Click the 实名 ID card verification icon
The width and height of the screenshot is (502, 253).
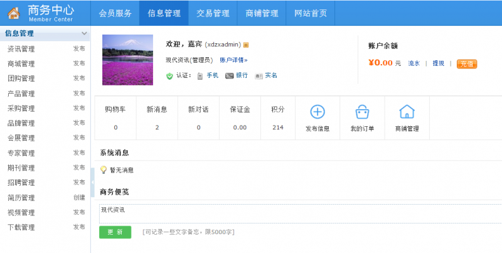click(x=259, y=76)
